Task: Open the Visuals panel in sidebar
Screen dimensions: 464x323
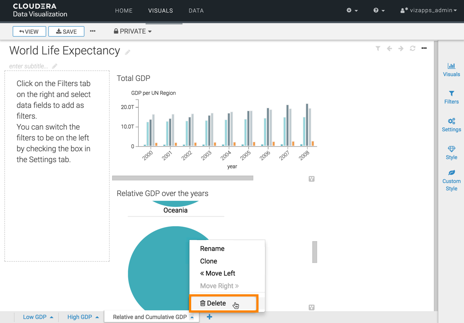Action: coord(451,70)
